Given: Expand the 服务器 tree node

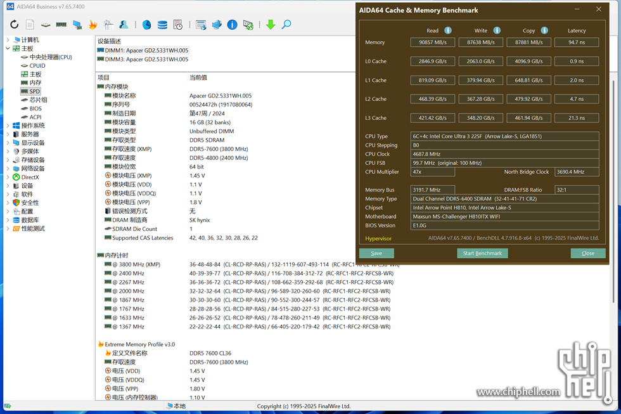Looking at the screenshot, I should pyautogui.click(x=8, y=134).
